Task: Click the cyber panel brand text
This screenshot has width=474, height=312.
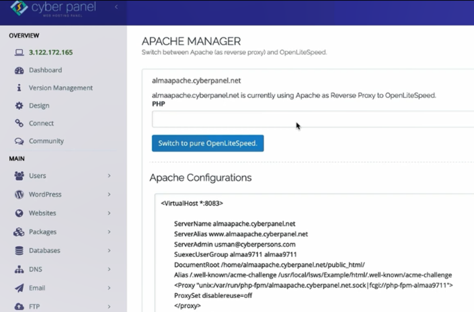Action: pyautogui.click(x=64, y=7)
